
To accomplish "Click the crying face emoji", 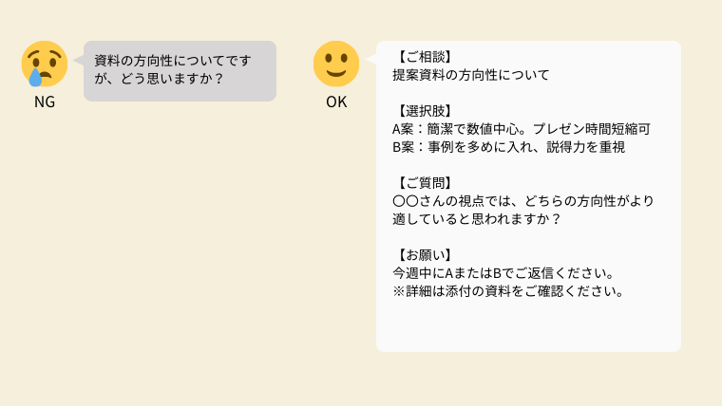I will point(45,64).
